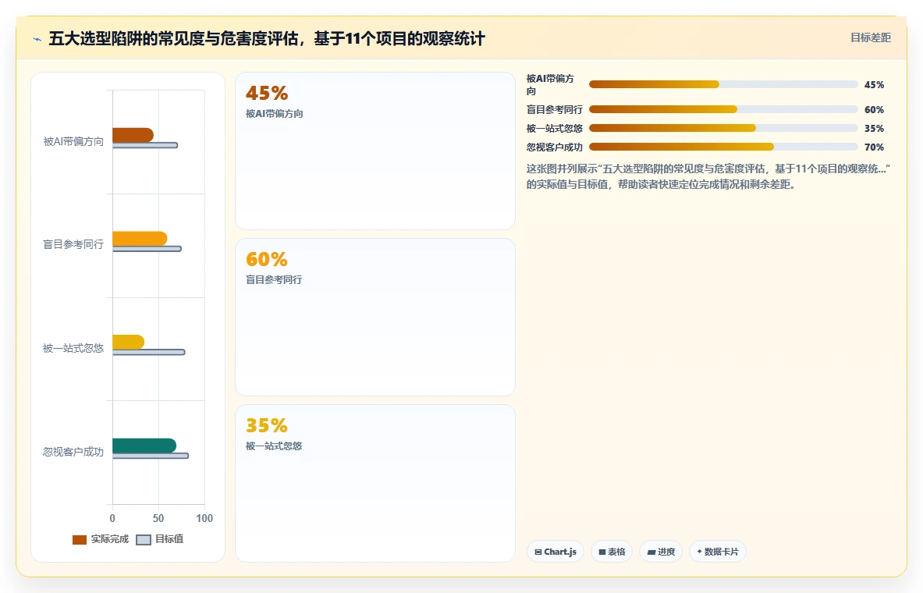Screen dimensions: 923x593
Task: Click the 被AI带偏方向 progress bar
Action: point(723,85)
